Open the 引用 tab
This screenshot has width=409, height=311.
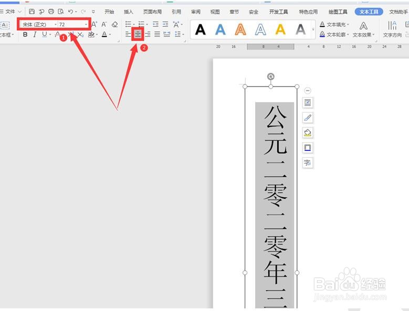(x=176, y=12)
